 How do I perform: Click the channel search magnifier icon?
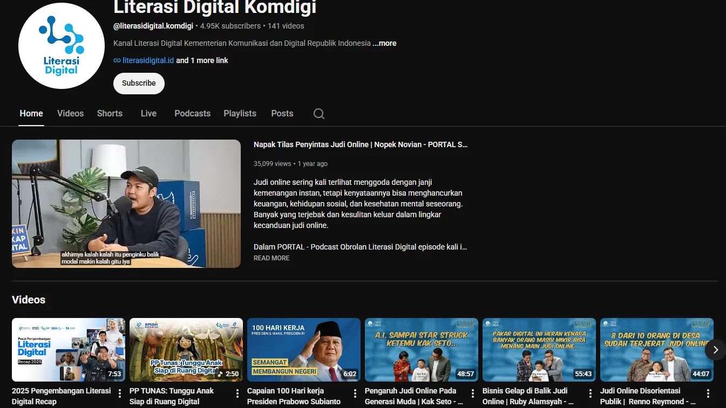[319, 114]
